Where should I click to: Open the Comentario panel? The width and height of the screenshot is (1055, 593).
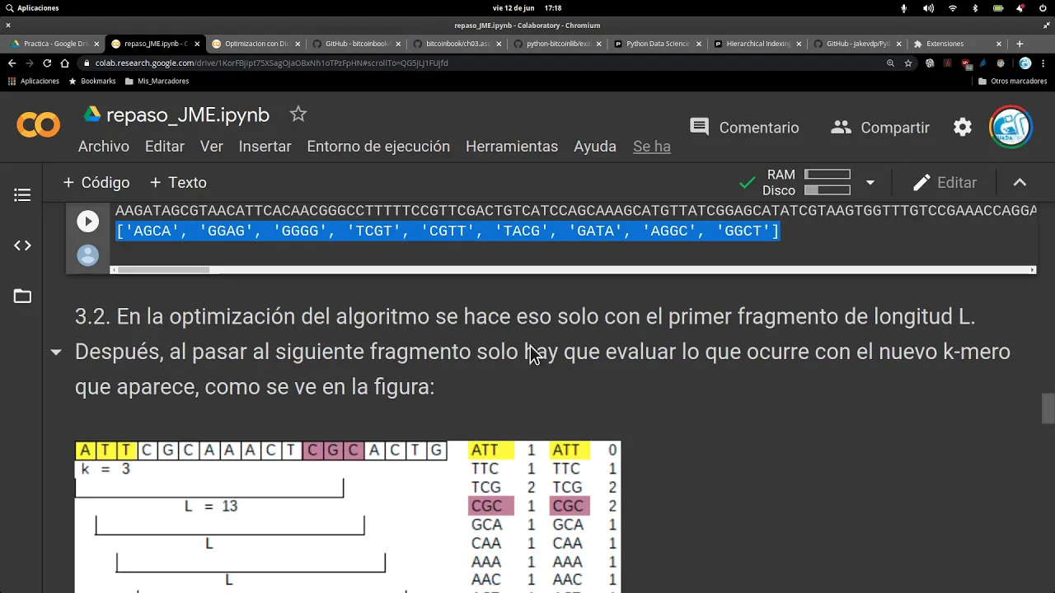(x=744, y=127)
